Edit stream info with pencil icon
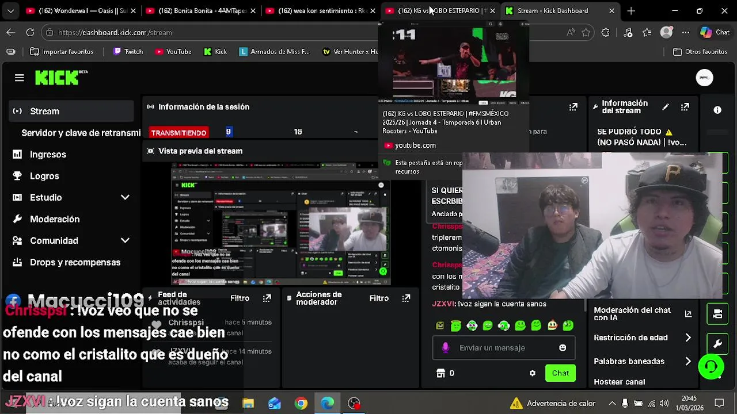 [666, 107]
